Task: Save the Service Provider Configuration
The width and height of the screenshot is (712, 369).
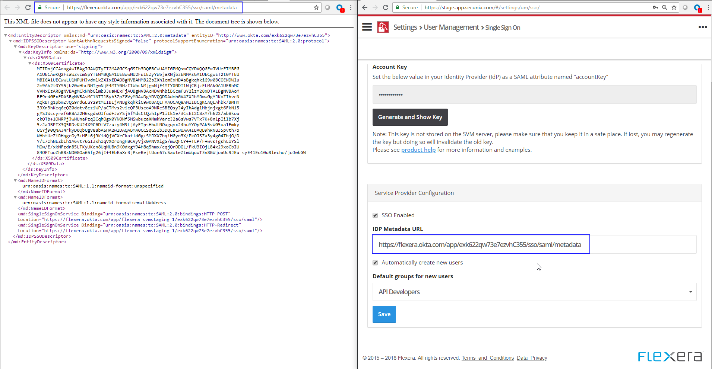Action: 384,314
